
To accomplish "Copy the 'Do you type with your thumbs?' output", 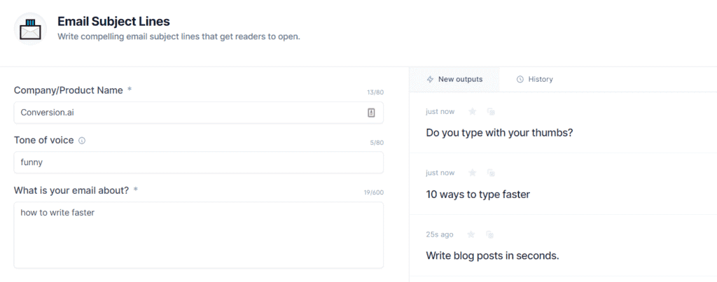I will (x=491, y=111).
